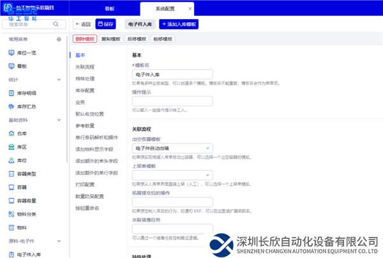Click the settings icon beside 常用菜单
383x258 pixels.
click(59, 39)
